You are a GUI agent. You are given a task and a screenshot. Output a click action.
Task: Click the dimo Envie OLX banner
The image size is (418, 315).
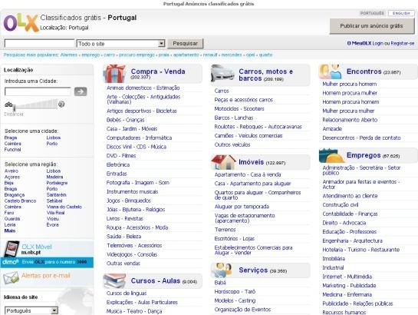[47, 262]
